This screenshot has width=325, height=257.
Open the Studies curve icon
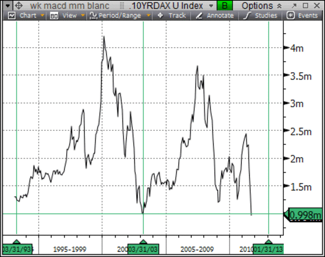tap(247, 16)
